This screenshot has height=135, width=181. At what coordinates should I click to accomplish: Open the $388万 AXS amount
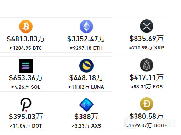(x=86, y=117)
